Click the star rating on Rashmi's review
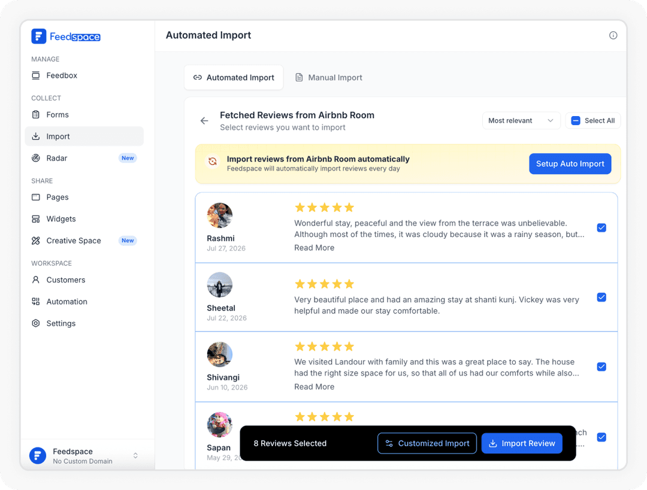 click(324, 207)
